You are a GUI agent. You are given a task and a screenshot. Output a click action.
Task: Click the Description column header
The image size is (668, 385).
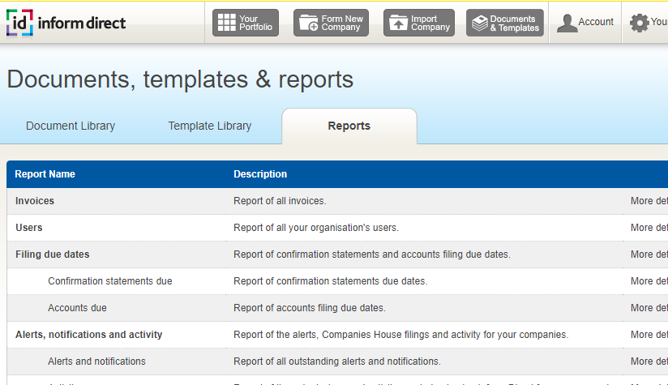point(260,174)
